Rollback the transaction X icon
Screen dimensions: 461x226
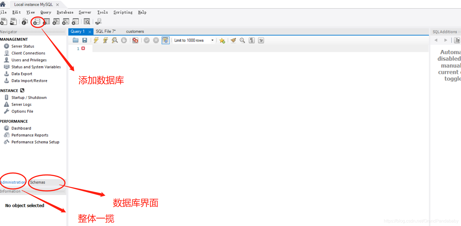(x=156, y=40)
